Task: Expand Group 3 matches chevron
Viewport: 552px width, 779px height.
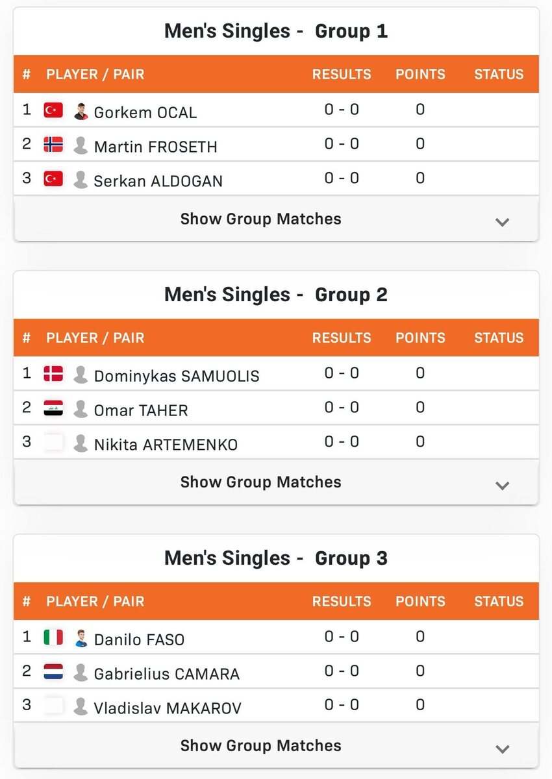Action: (x=502, y=749)
